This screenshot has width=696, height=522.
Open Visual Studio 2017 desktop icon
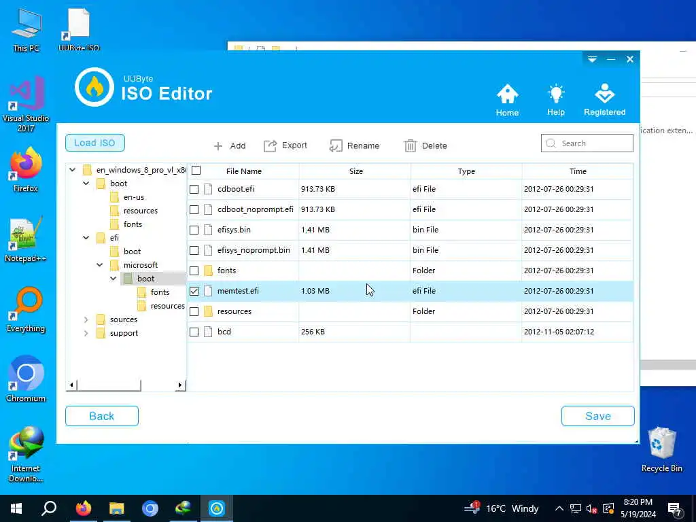tap(26, 105)
